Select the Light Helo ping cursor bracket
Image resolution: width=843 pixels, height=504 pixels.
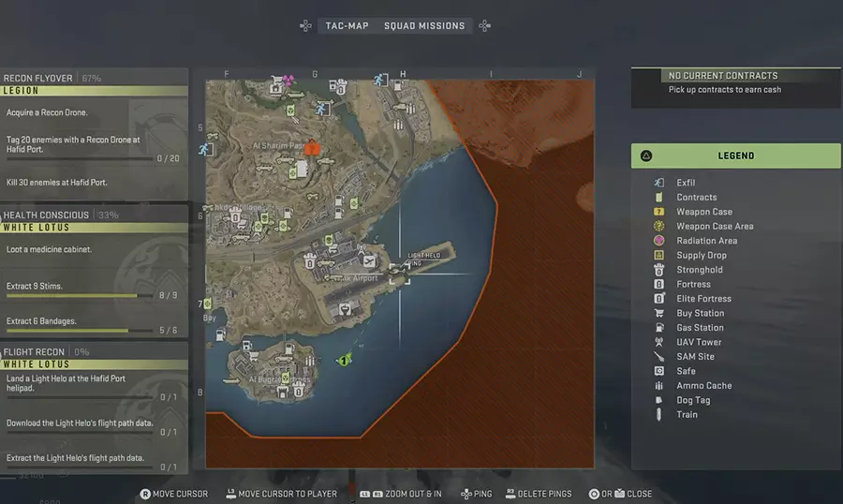click(399, 274)
